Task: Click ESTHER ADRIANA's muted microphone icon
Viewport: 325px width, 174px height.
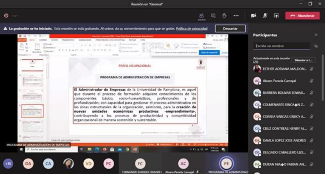Action: (x=311, y=69)
